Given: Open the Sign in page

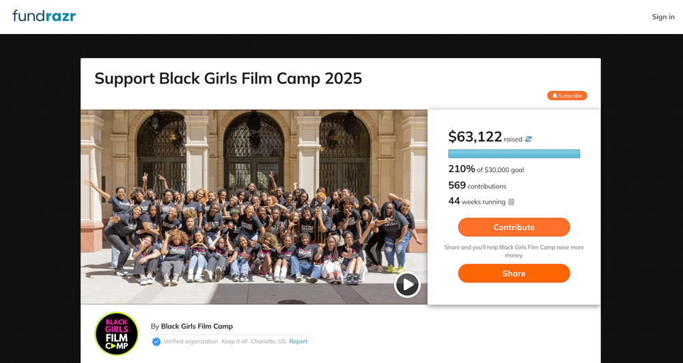Looking at the screenshot, I should coord(663,17).
